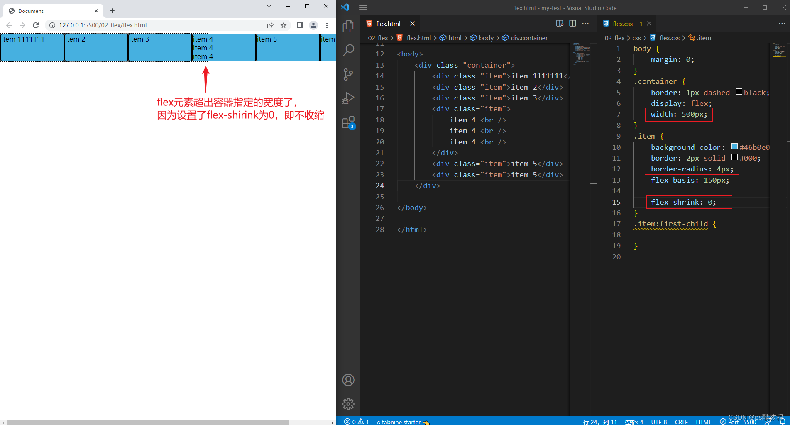Toggle the browser side panel icon
Image resolution: width=790 pixels, height=425 pixels.
coord(300,25)
